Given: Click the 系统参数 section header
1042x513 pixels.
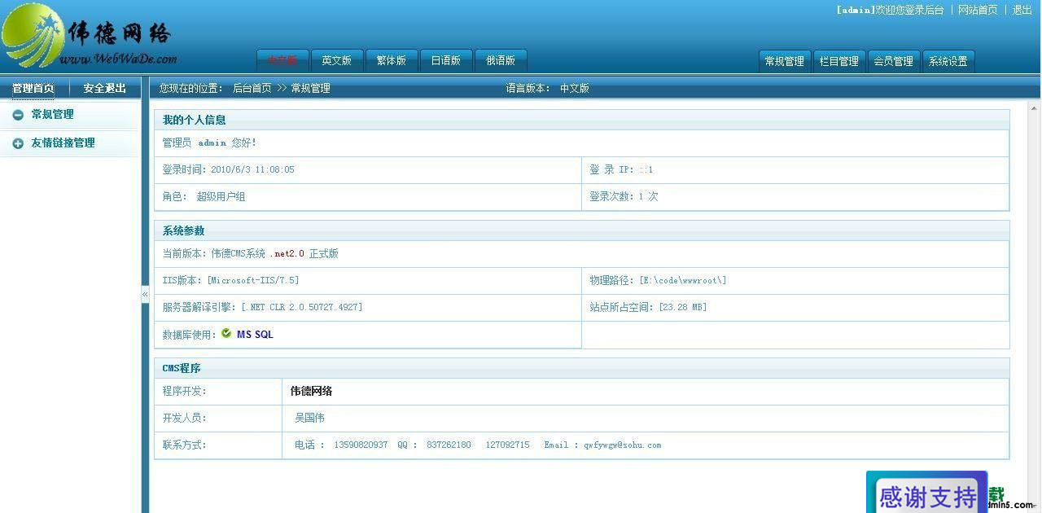Looking at the screenshot, I should pyautogui.click(x=581, y=230).
